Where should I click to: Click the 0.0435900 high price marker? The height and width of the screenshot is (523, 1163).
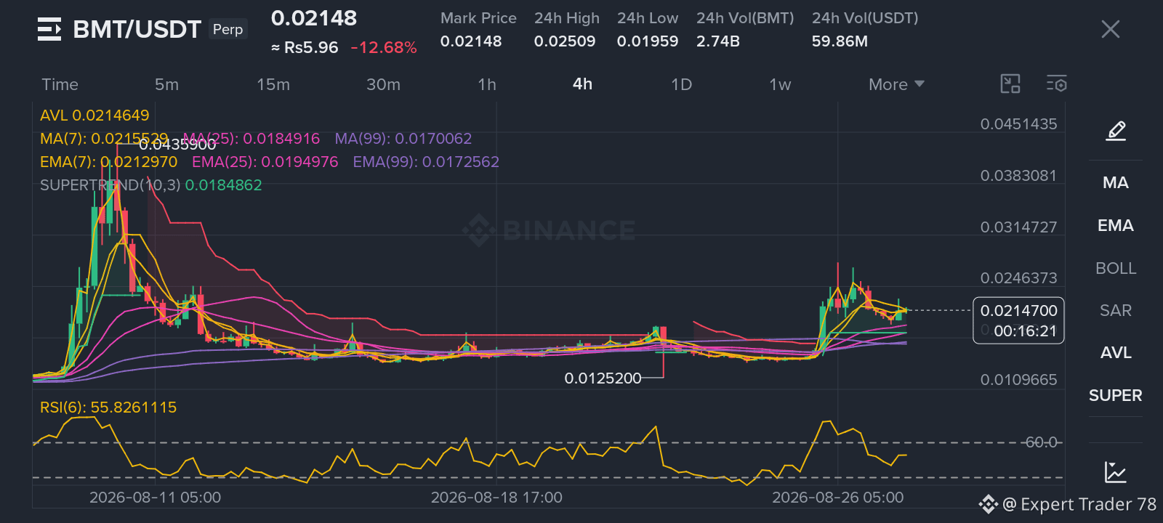pyautogui.click(x=177, y=145)
